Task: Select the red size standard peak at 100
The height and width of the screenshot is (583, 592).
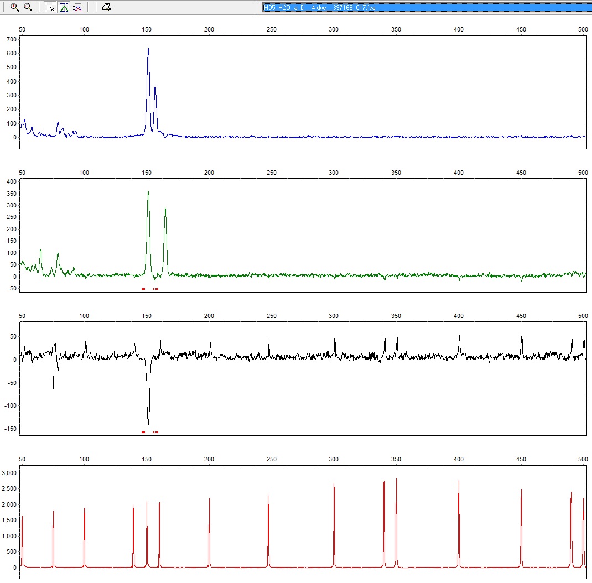Action: (84, 509)
